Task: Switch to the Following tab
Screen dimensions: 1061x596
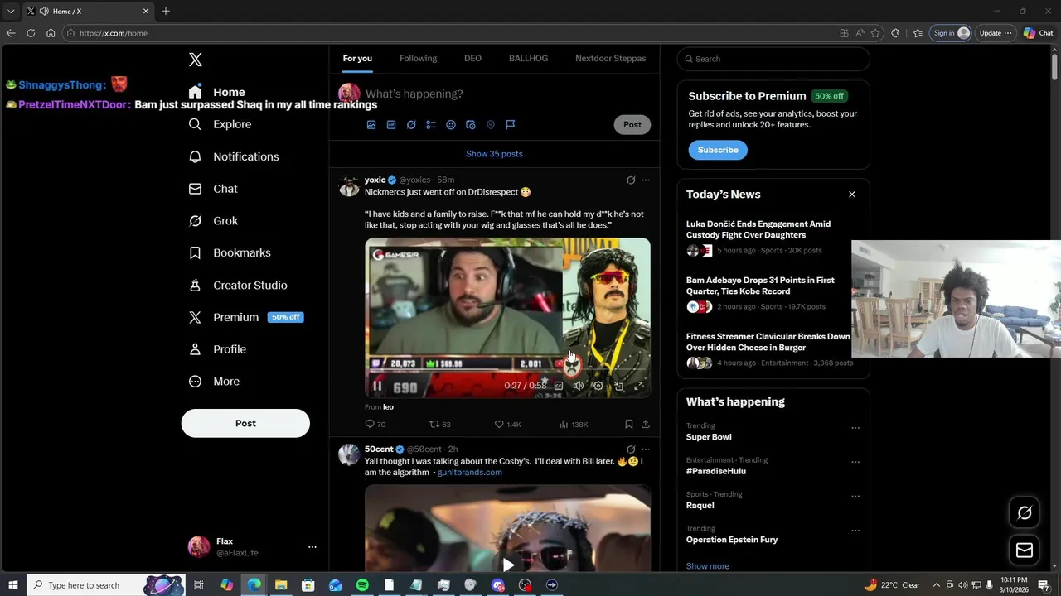Action: click(418, 59)
